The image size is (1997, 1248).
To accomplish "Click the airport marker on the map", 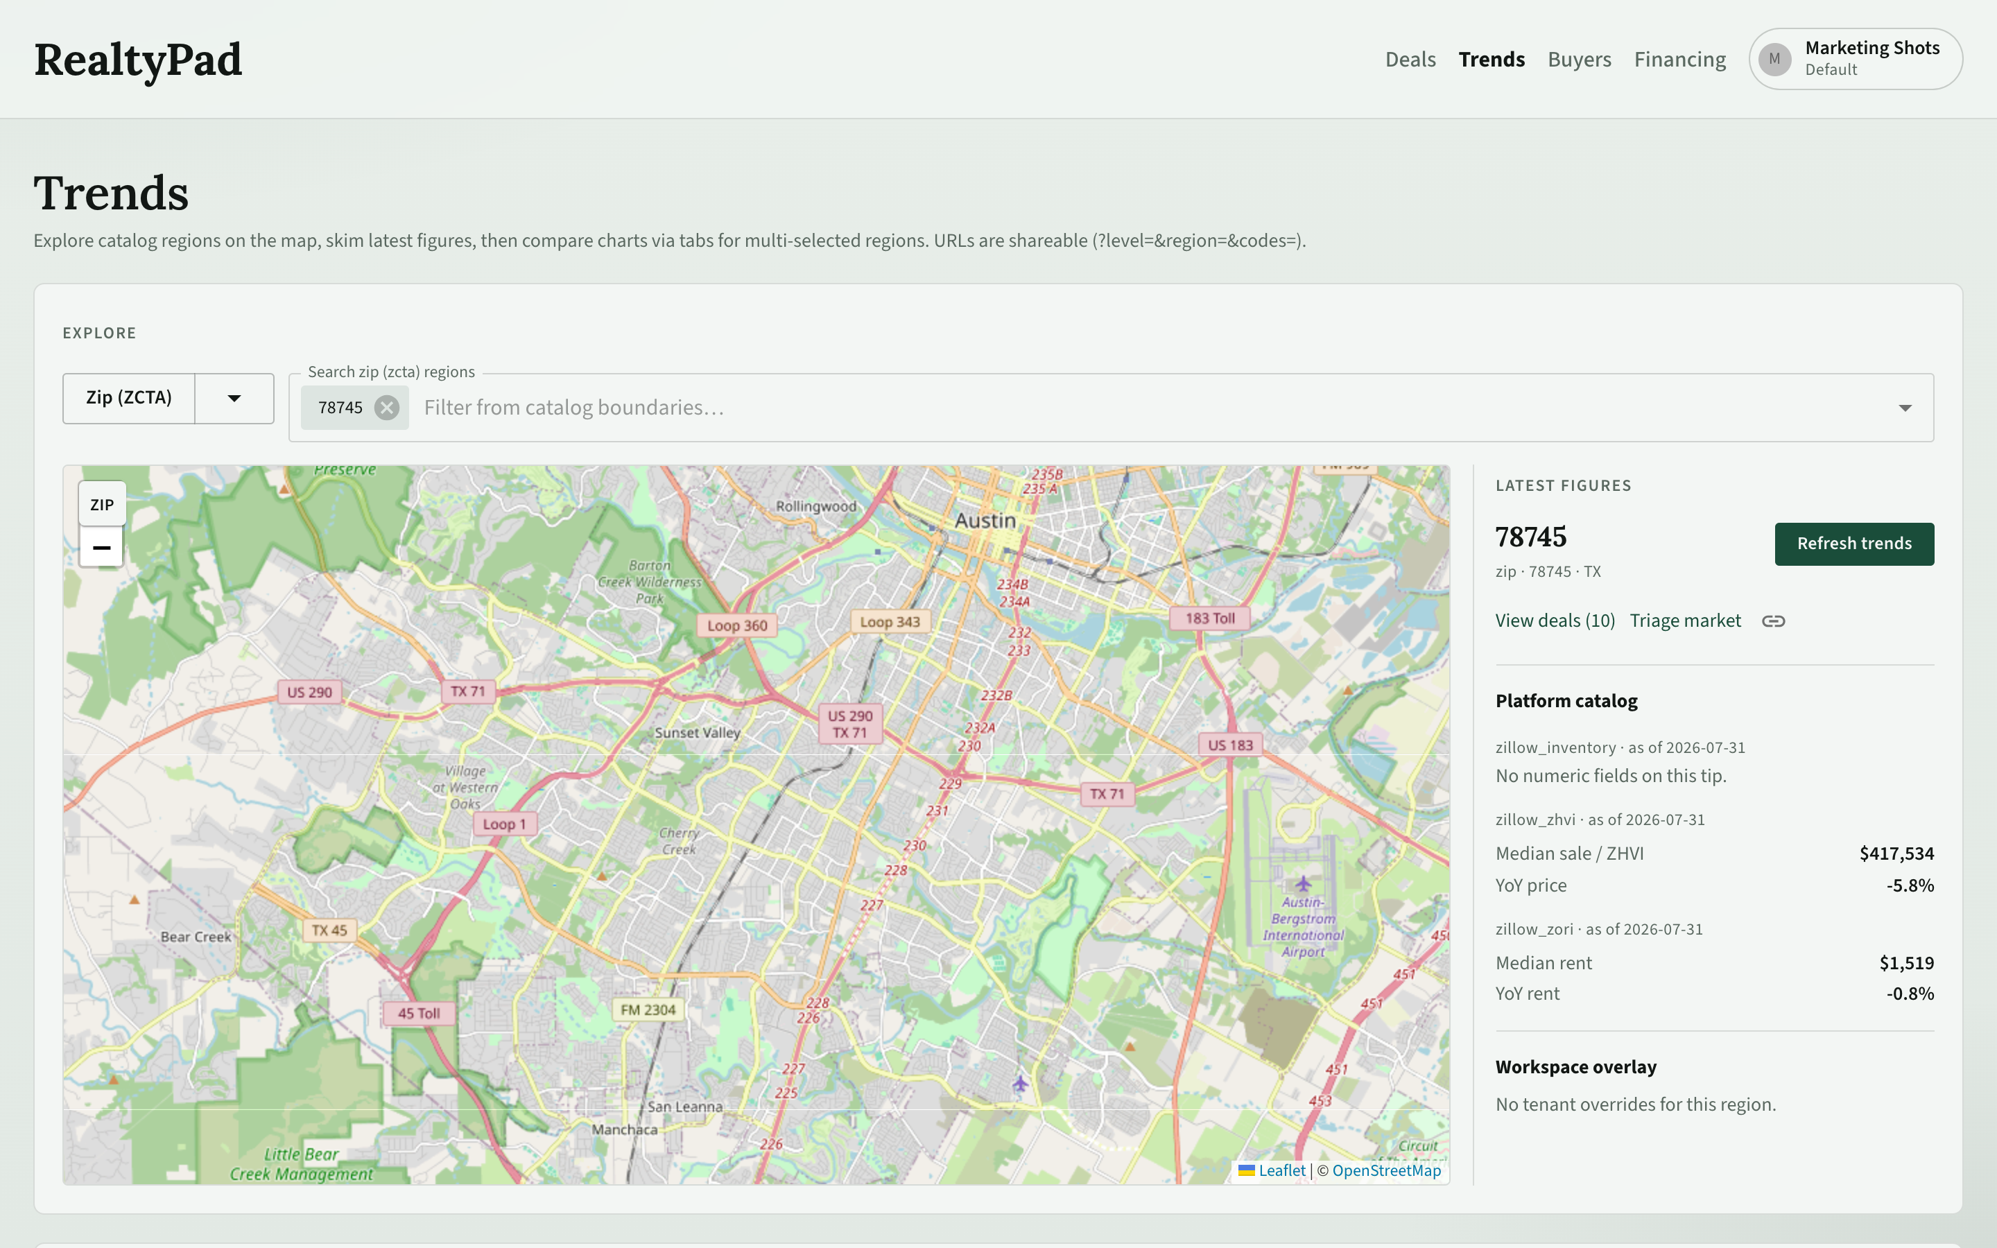I will 1302,883.
